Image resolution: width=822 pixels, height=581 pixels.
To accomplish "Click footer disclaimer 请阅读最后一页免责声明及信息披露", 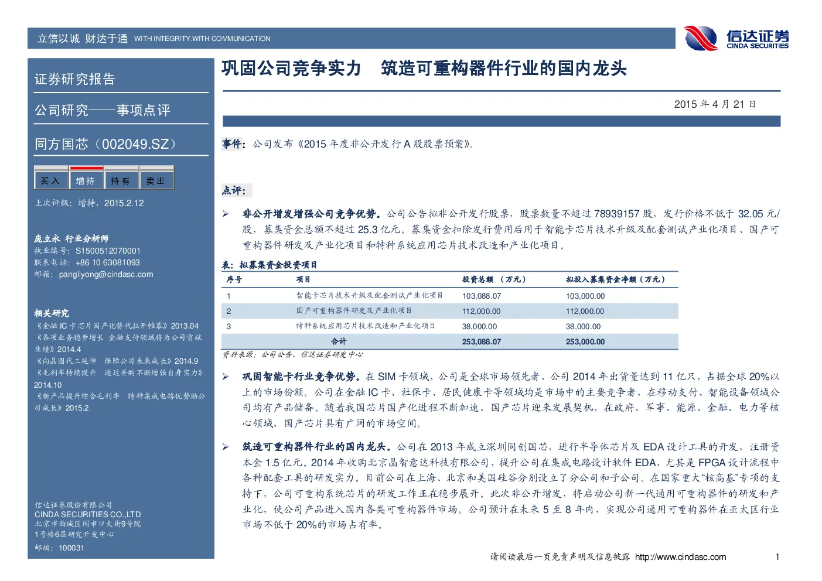I will point(560,557).
